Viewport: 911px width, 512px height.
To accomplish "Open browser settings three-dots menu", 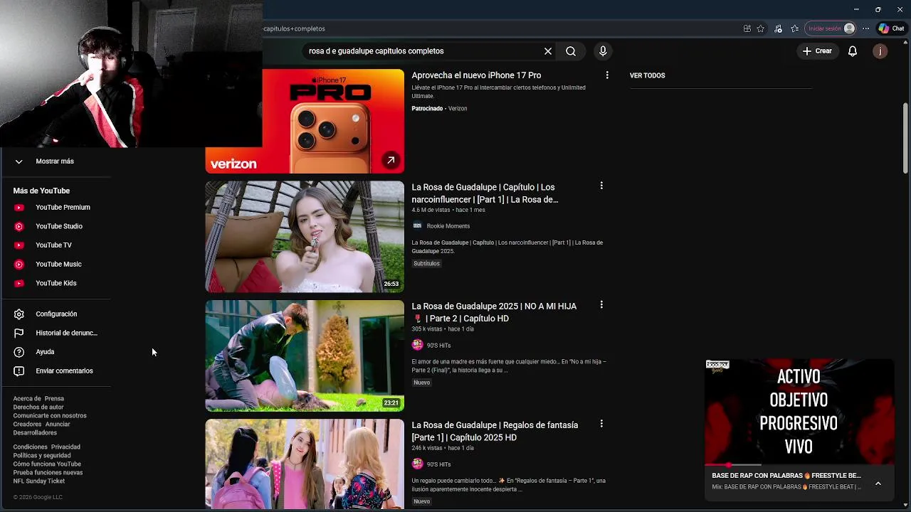I will (865, 28).
